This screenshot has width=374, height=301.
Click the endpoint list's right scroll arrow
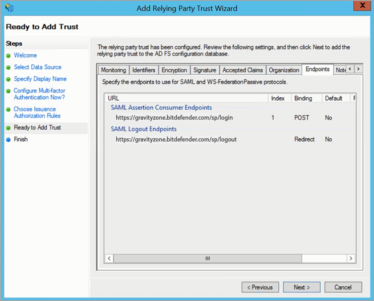pyautogui.click(x=351, y=258)
